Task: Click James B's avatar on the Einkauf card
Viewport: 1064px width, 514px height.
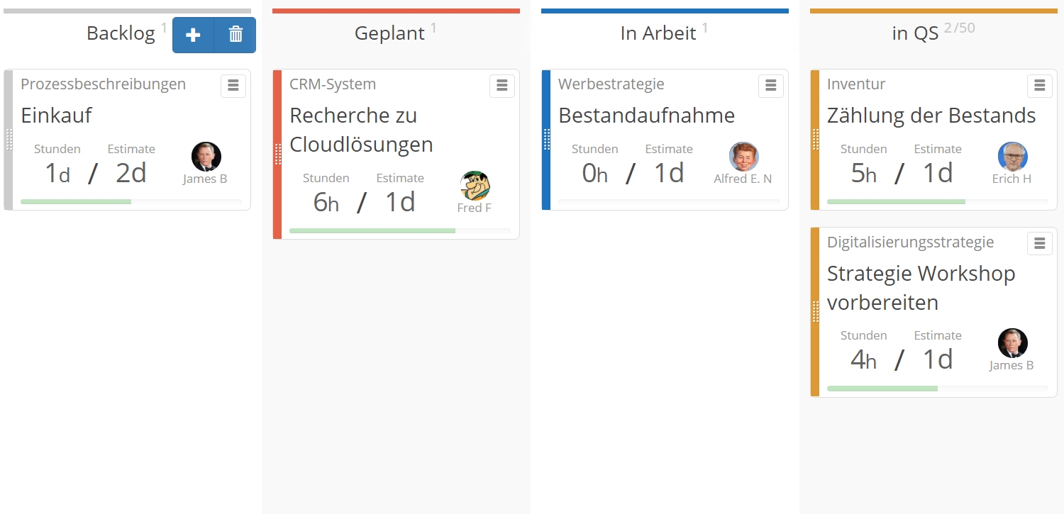Action: tap(206, 157)
